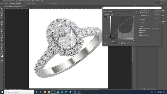167x94 pixels.
Task: Choose the detailed grid size icon
Action: pyautogui.click(x=143, y=22)
